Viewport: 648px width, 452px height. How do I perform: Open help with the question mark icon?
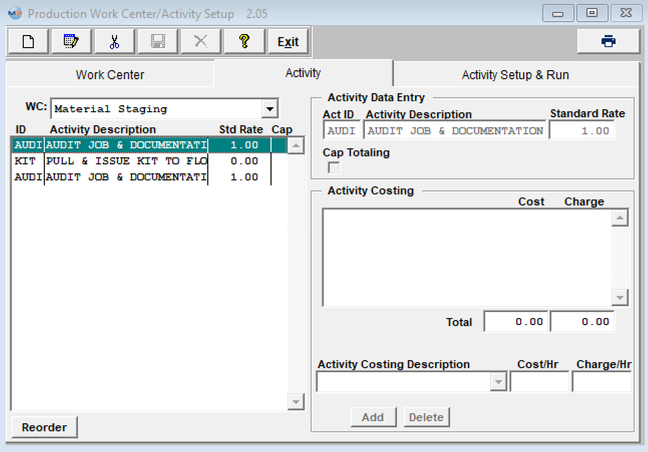tap(244, 42)
